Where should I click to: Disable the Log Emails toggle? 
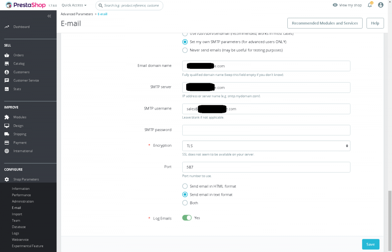[187, 218]
